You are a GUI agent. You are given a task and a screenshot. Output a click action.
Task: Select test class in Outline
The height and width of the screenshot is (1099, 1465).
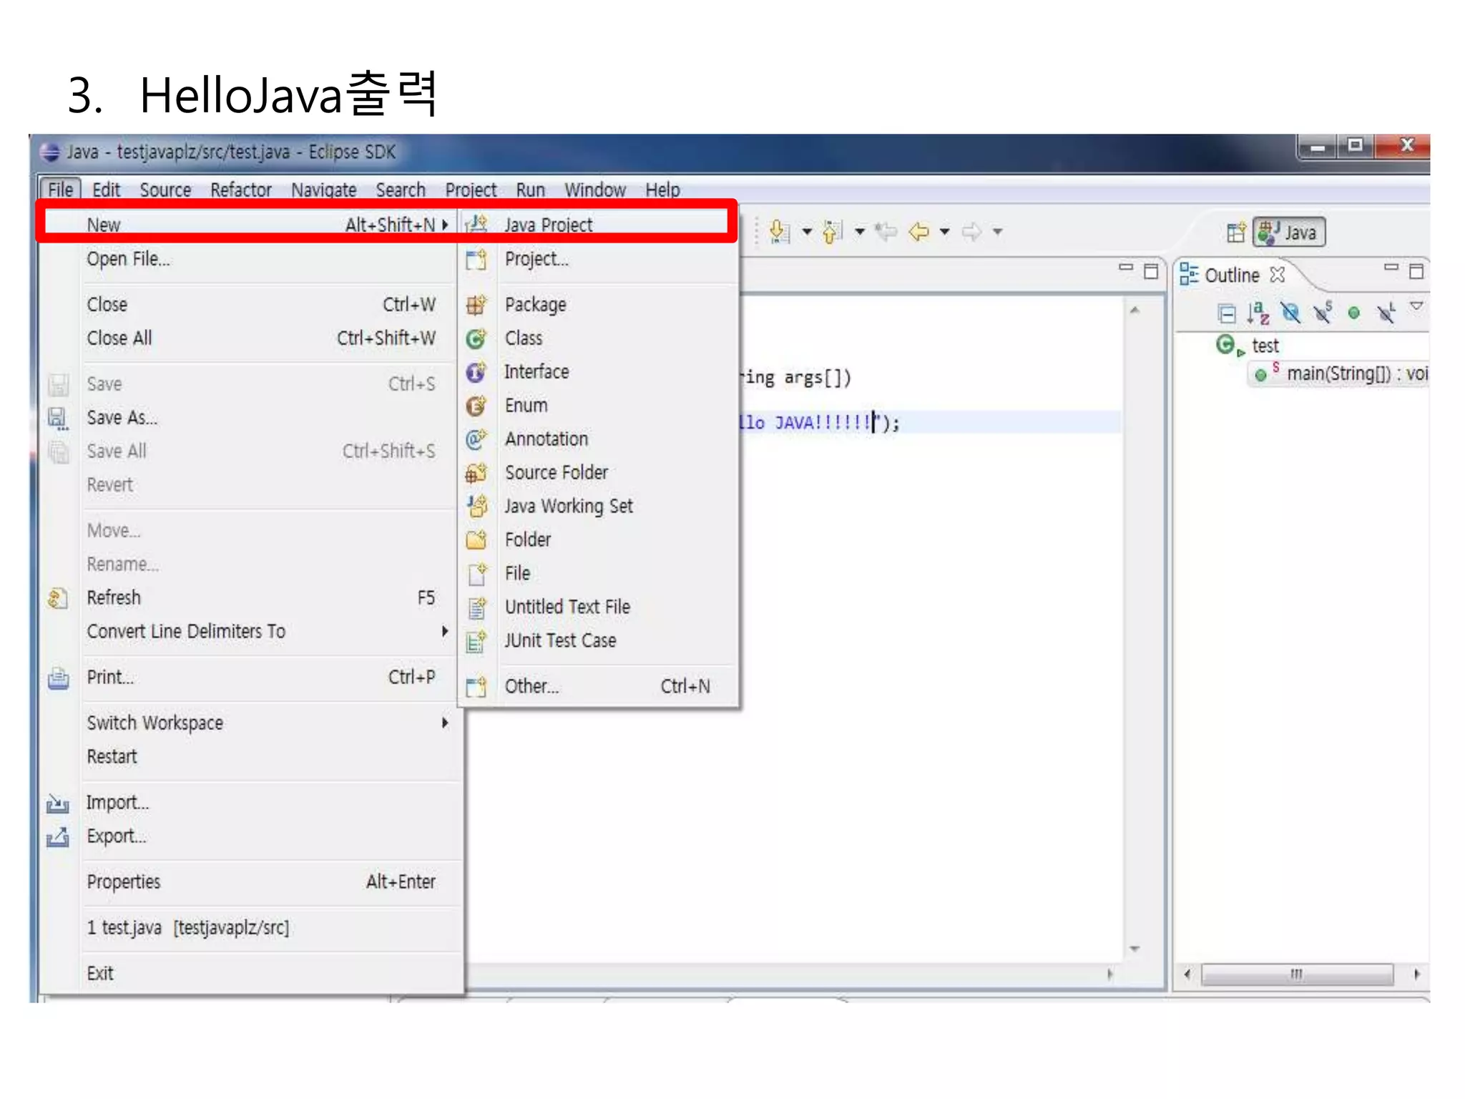1265,346
